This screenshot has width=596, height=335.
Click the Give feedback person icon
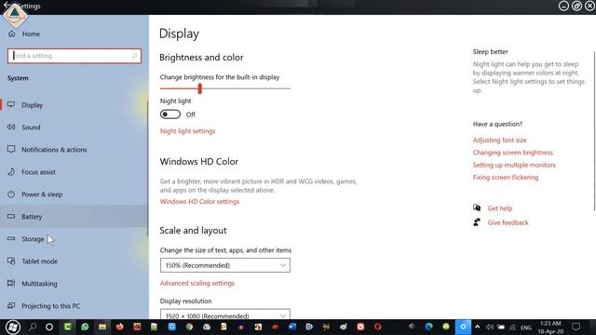click(477, 222)
